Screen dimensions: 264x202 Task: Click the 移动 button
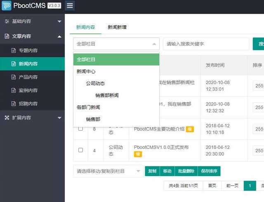tap(167, 171)
